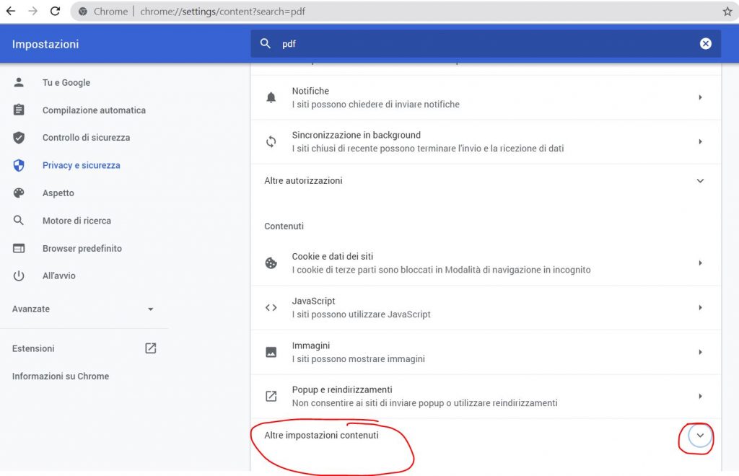This screenshot has height=476, width=739.
Task: Click the Popup e reindirizzamenti icon
Action: pos(271,395)
